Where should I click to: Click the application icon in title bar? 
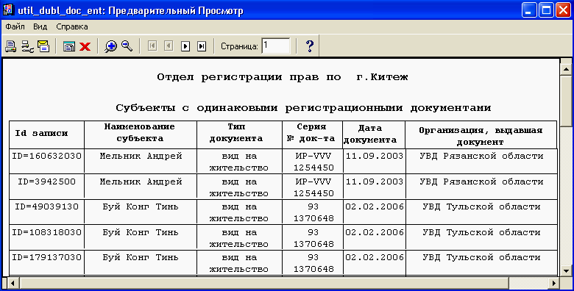8,10
